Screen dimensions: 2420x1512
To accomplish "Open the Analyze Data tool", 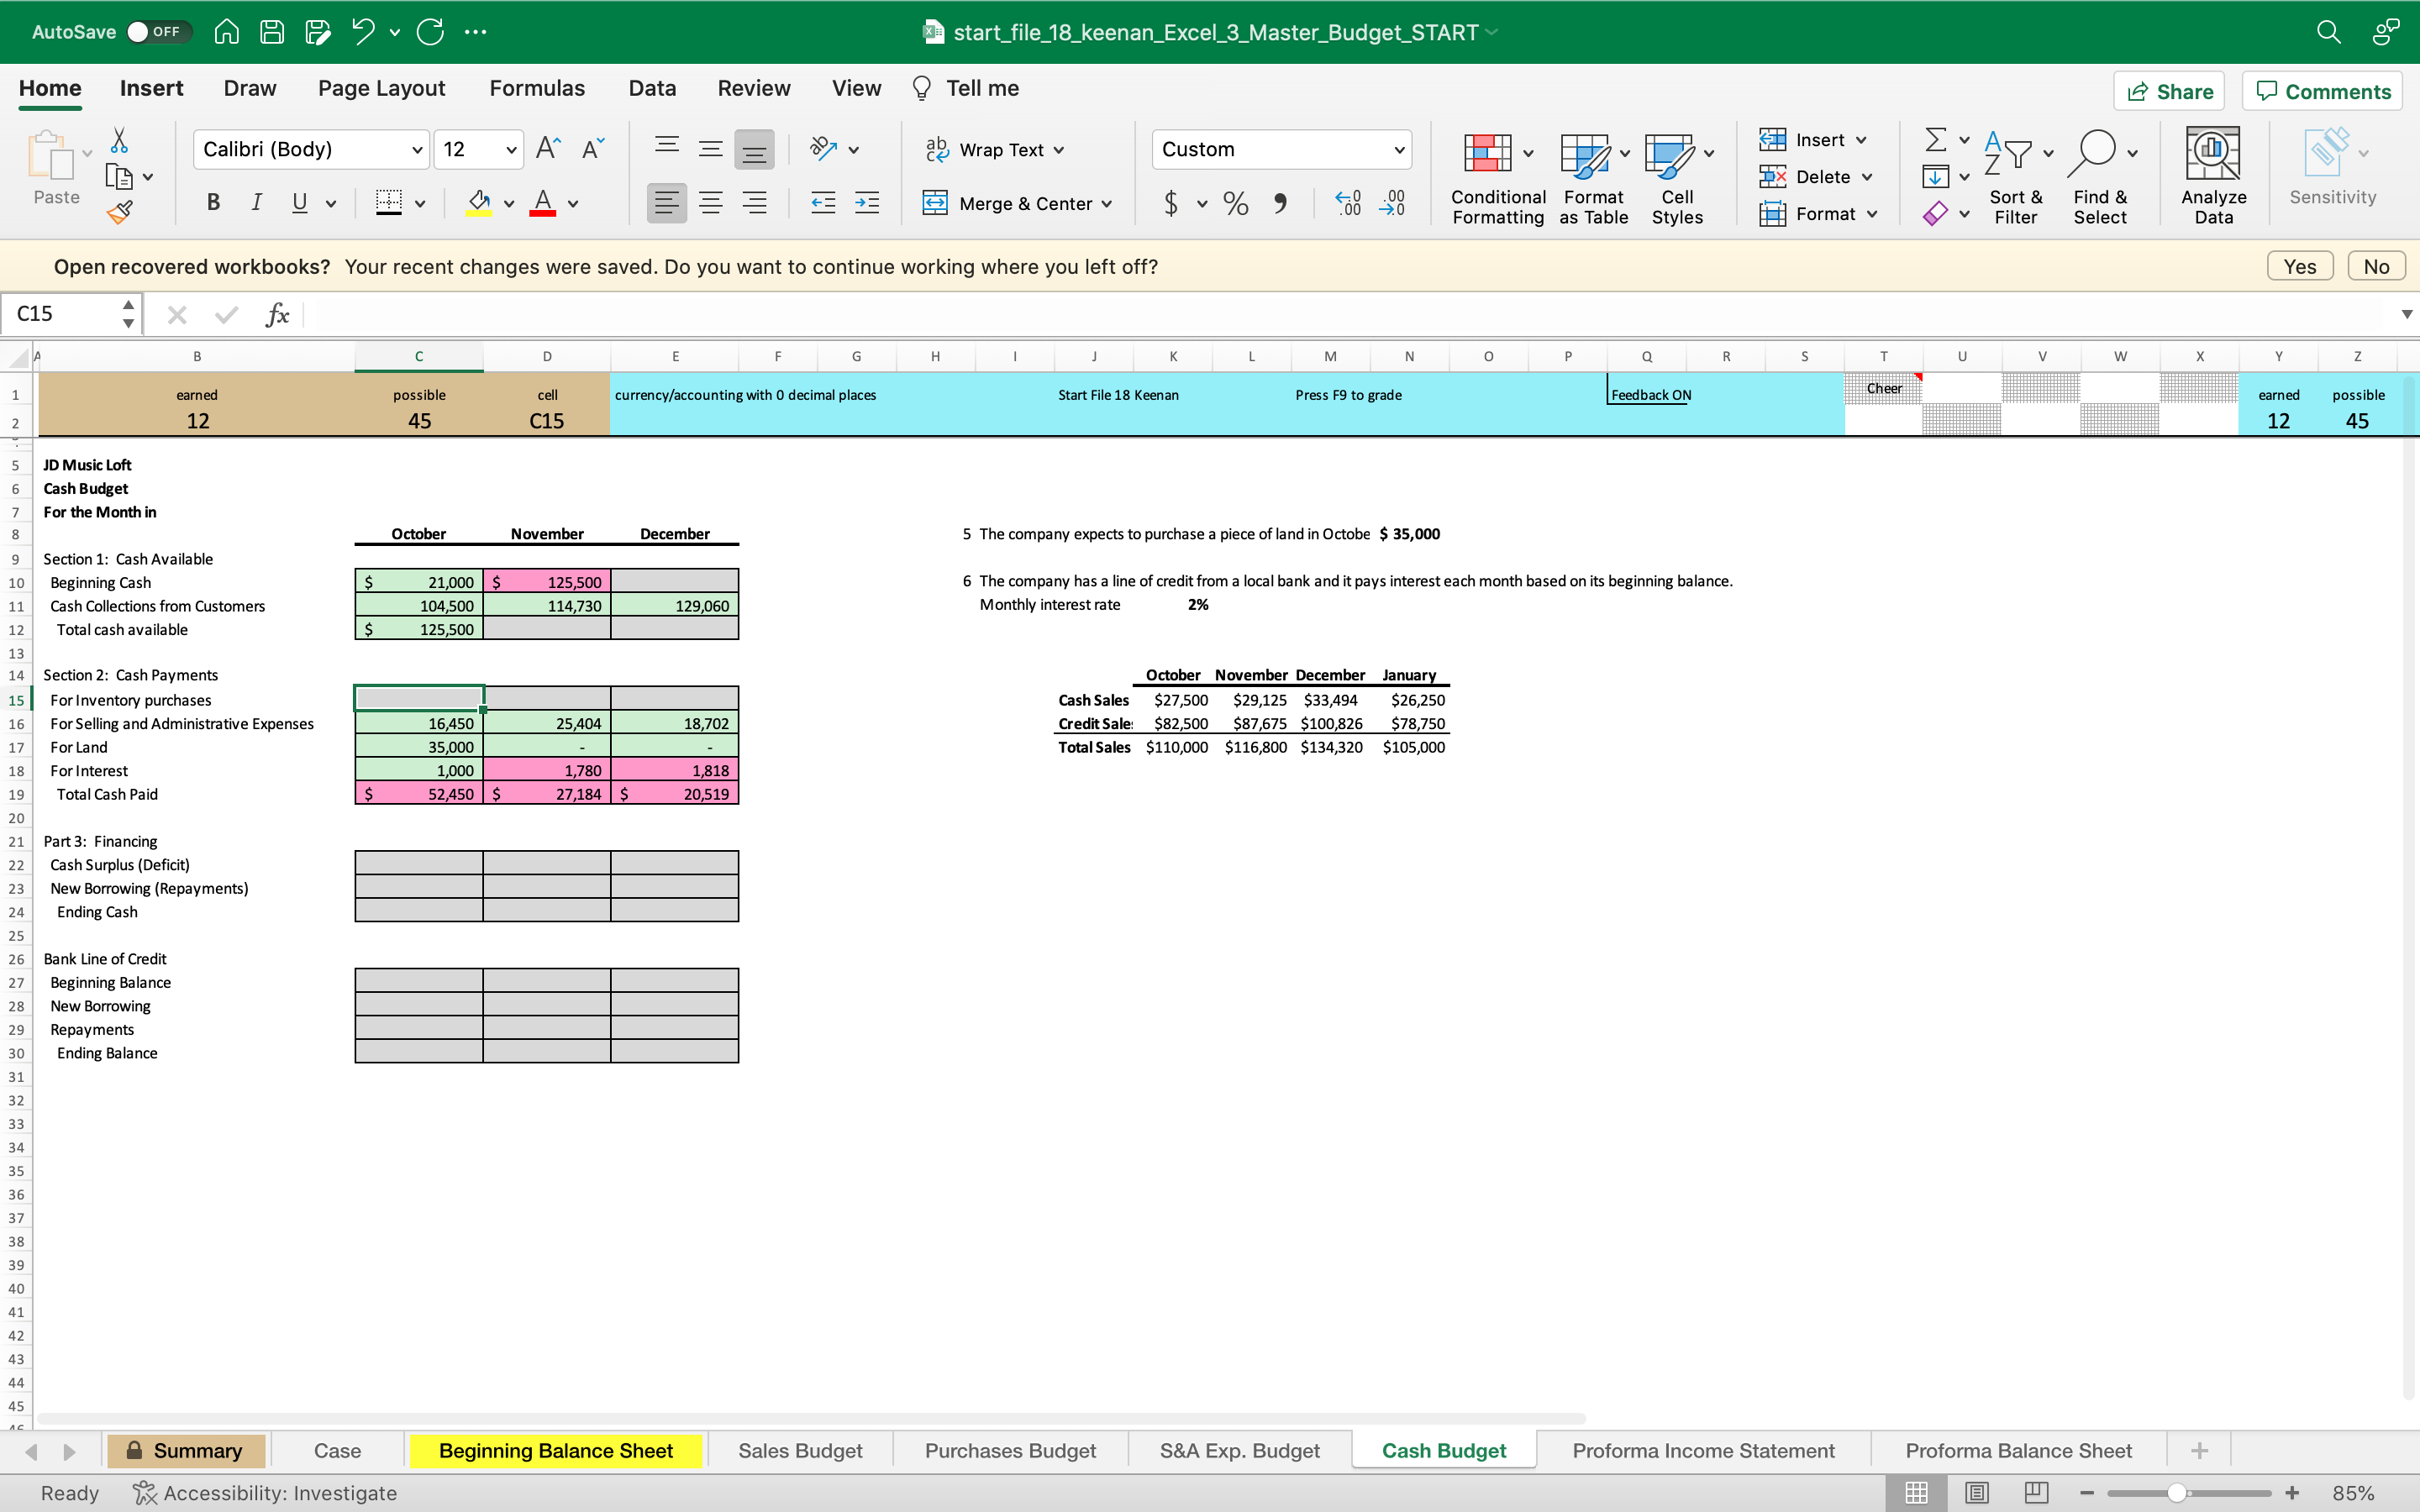I will (x=2212, y=154).
